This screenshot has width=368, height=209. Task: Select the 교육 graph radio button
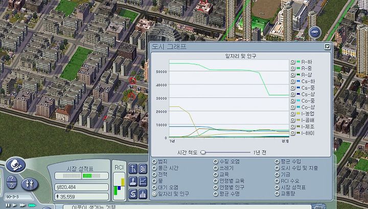coord(216,175)
